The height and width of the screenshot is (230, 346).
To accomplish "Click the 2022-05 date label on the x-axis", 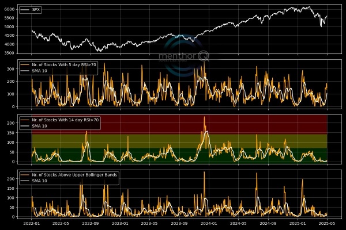I will coord(61,224).
